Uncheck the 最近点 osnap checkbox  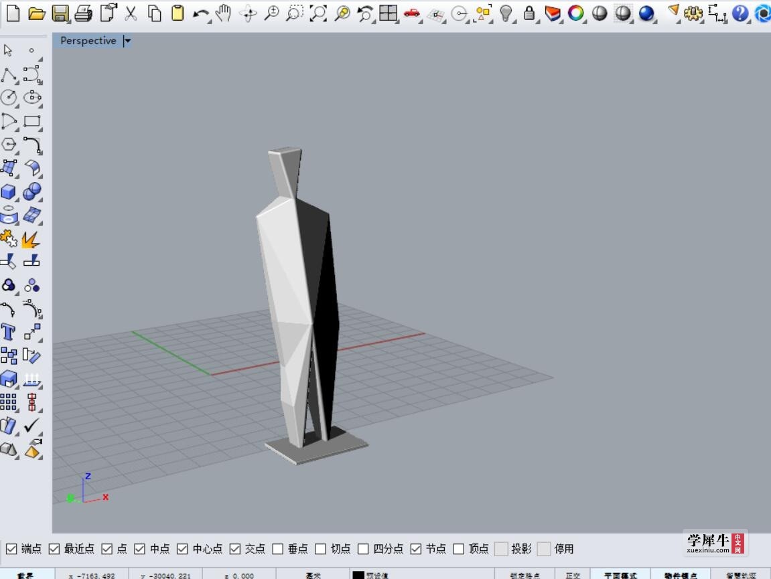coord(54,548)
